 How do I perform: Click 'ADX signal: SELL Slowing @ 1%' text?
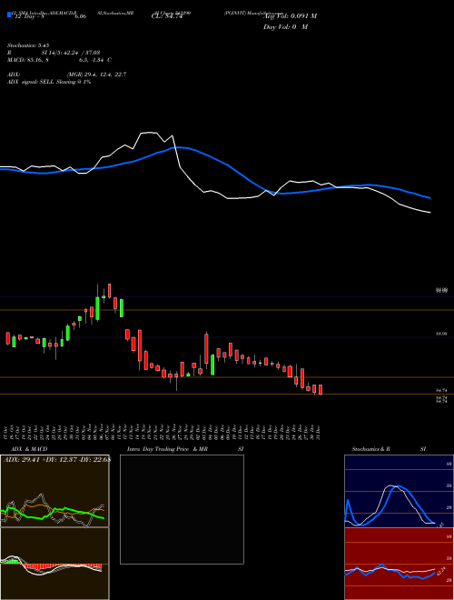49,82
